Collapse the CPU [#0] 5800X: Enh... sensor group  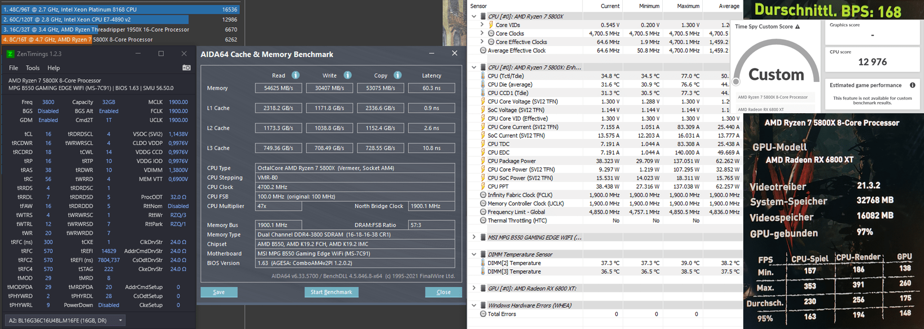(474, 67)
